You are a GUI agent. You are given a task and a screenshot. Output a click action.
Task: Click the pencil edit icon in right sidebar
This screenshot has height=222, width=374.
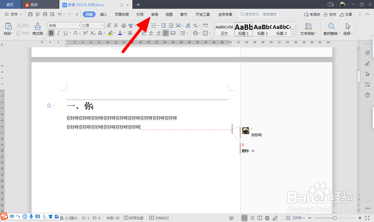point(368,63)
